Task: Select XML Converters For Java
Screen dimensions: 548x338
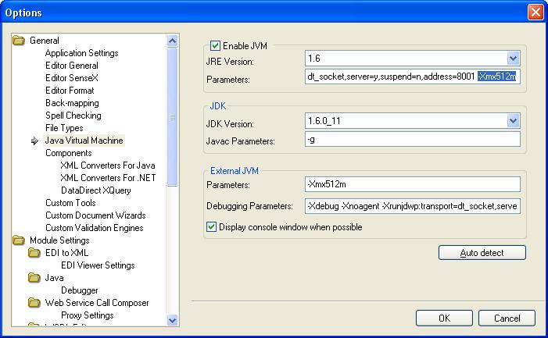Action: (107, 165)
